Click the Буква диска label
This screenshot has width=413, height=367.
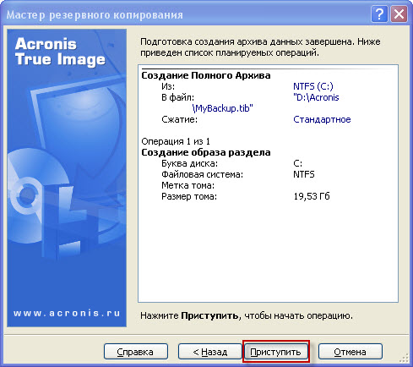coord(189,163)
